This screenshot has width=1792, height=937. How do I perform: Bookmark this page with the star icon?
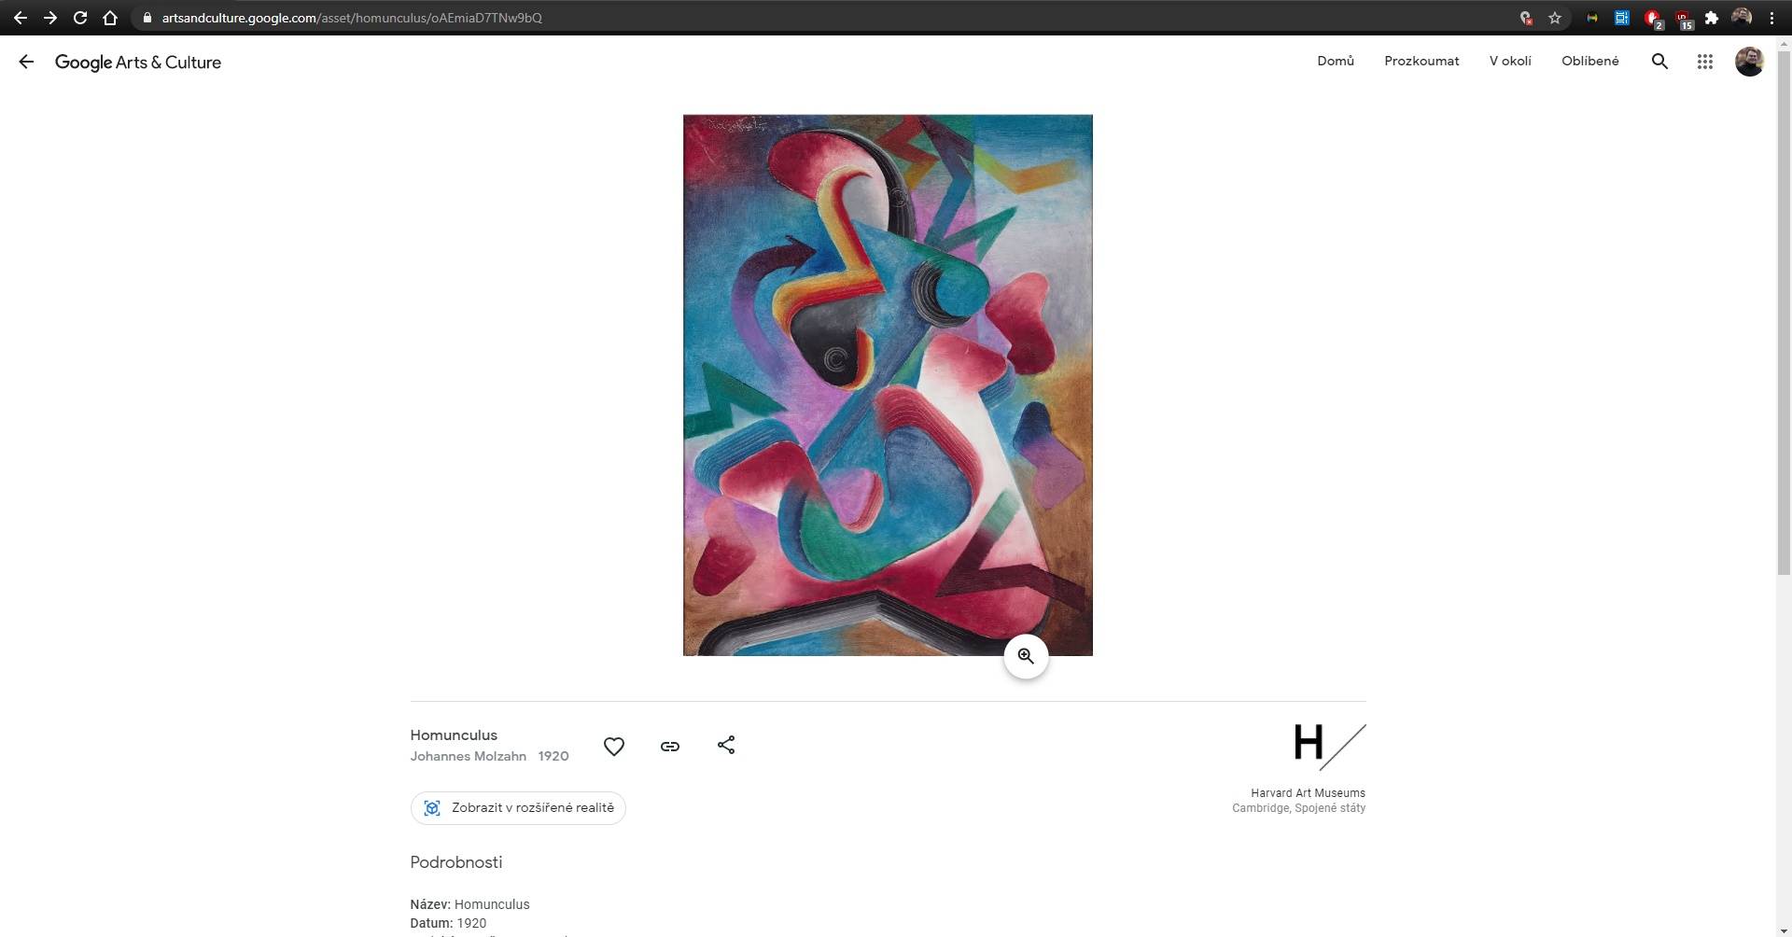tap(1555, 18)
